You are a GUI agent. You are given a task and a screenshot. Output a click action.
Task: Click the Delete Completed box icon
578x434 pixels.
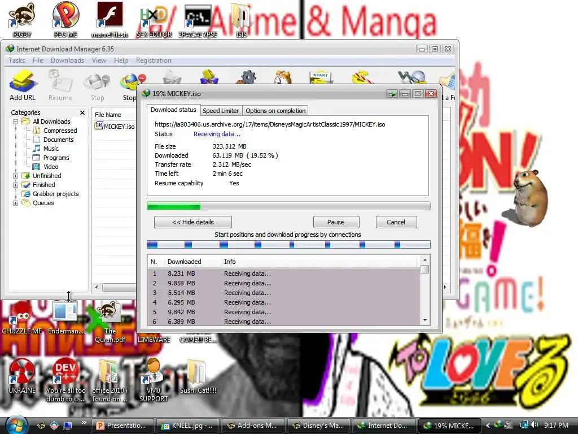pos(209,76)
